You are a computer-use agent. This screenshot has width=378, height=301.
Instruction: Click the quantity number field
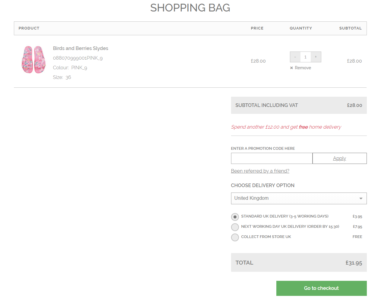point(305,57)
